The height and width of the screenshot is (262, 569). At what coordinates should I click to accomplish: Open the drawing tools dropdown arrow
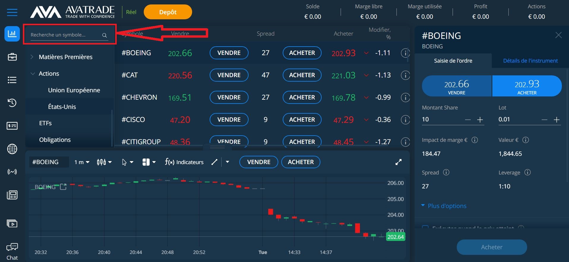227,162
